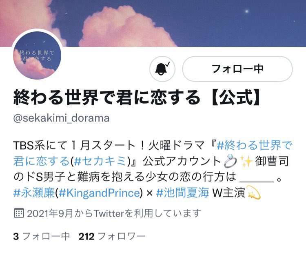
Task: Open the #終わる世界で hashtag link
Action: pos(255,145)
